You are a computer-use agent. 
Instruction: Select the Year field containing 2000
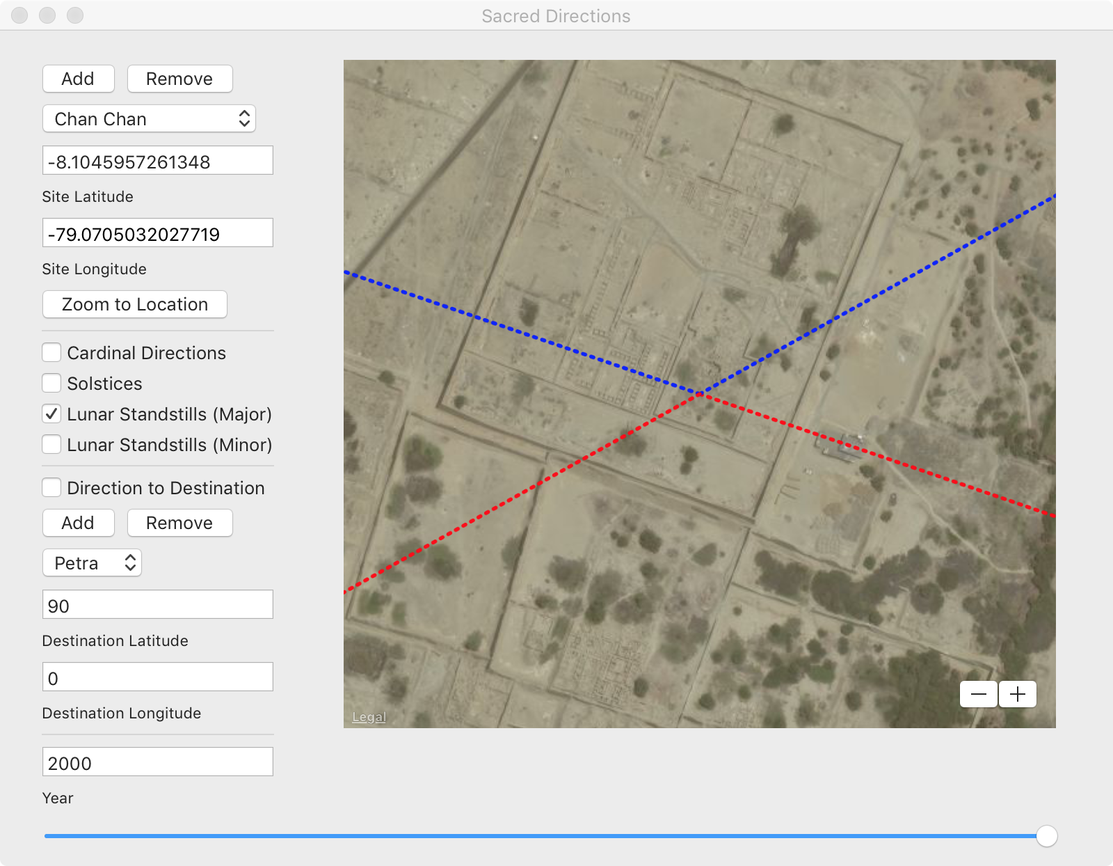point(157,762)
